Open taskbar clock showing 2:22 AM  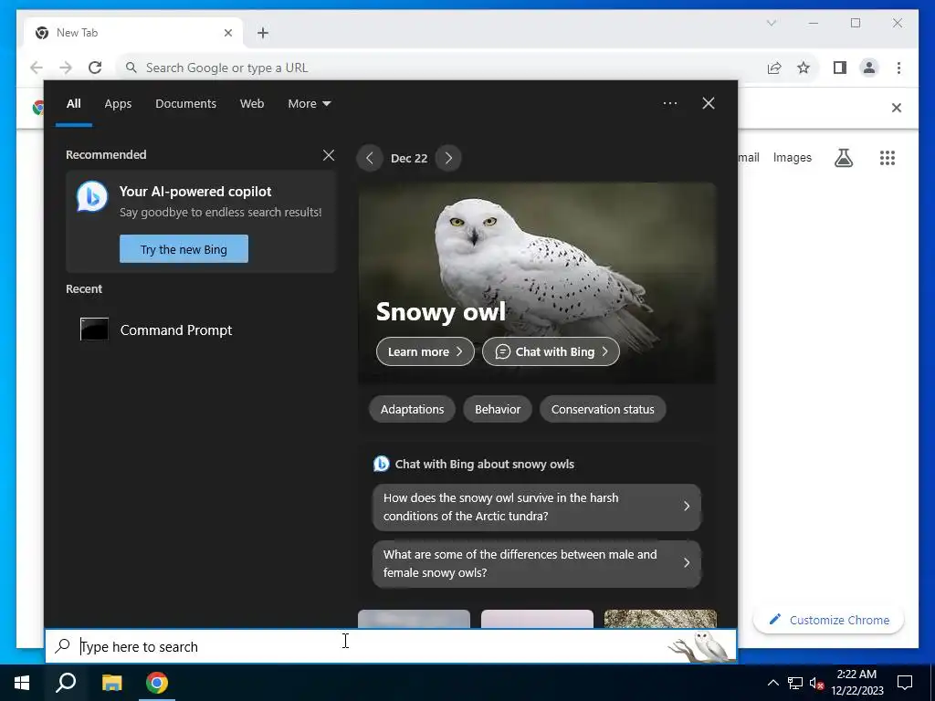pos(856,683)
